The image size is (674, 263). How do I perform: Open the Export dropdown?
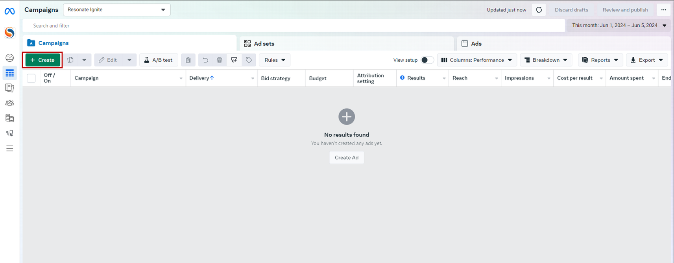646,60
